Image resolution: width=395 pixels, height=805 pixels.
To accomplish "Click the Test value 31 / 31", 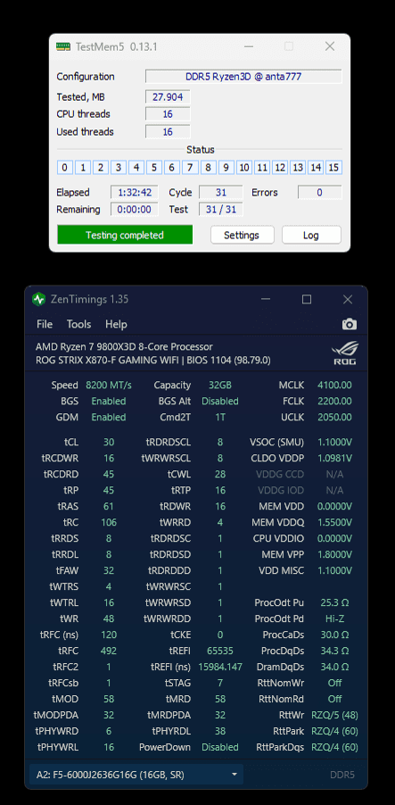I will tap(220, 210).
